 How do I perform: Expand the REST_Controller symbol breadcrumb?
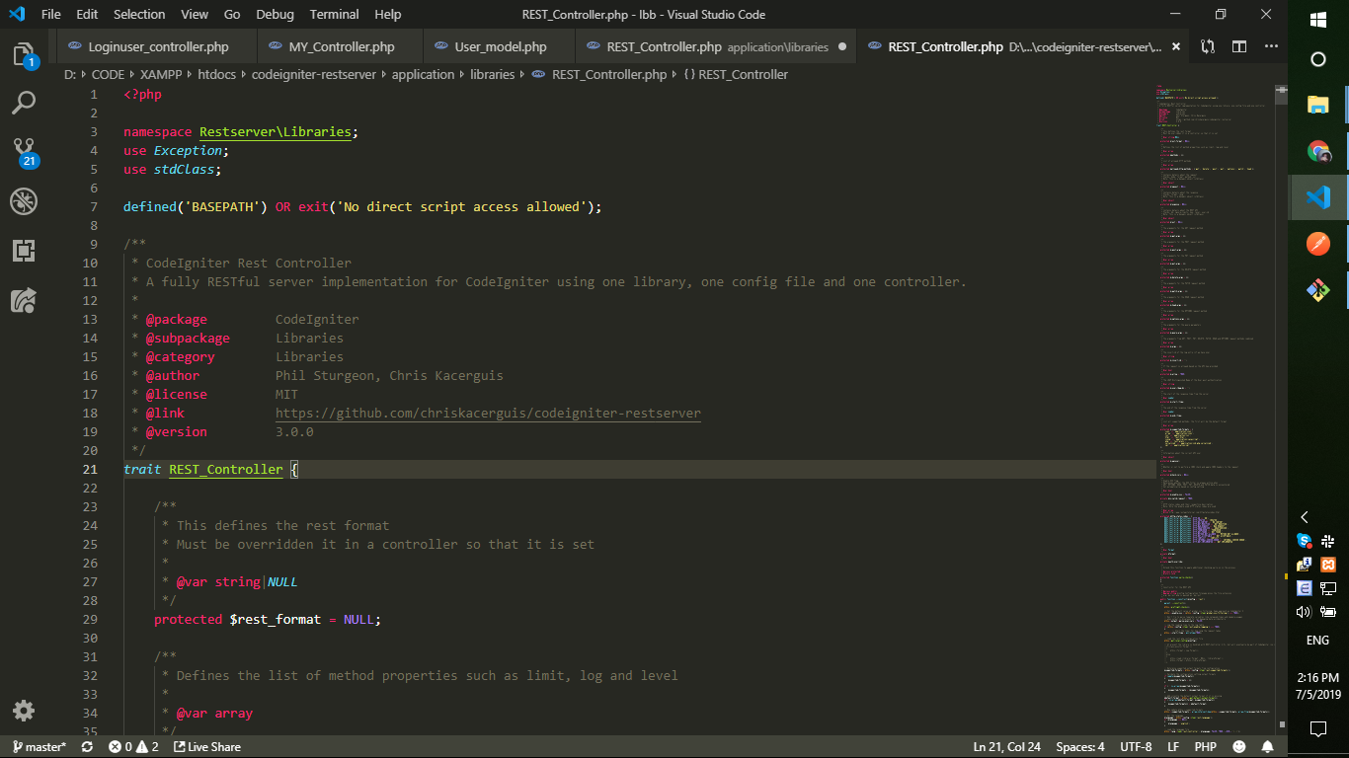(742, 74)
